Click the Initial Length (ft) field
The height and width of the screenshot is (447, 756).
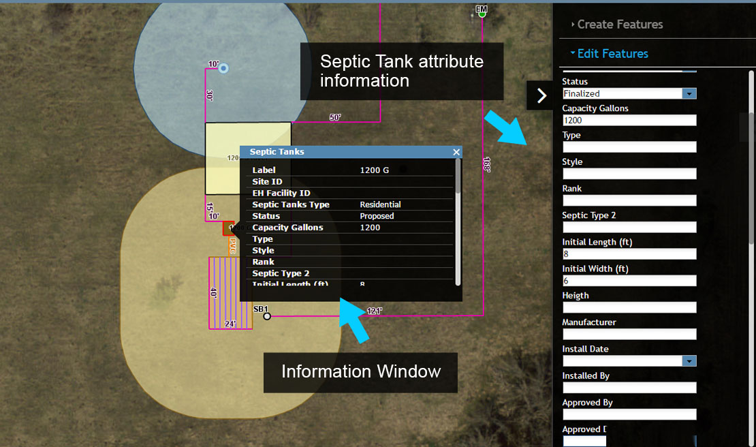click(x=629, y=254)
